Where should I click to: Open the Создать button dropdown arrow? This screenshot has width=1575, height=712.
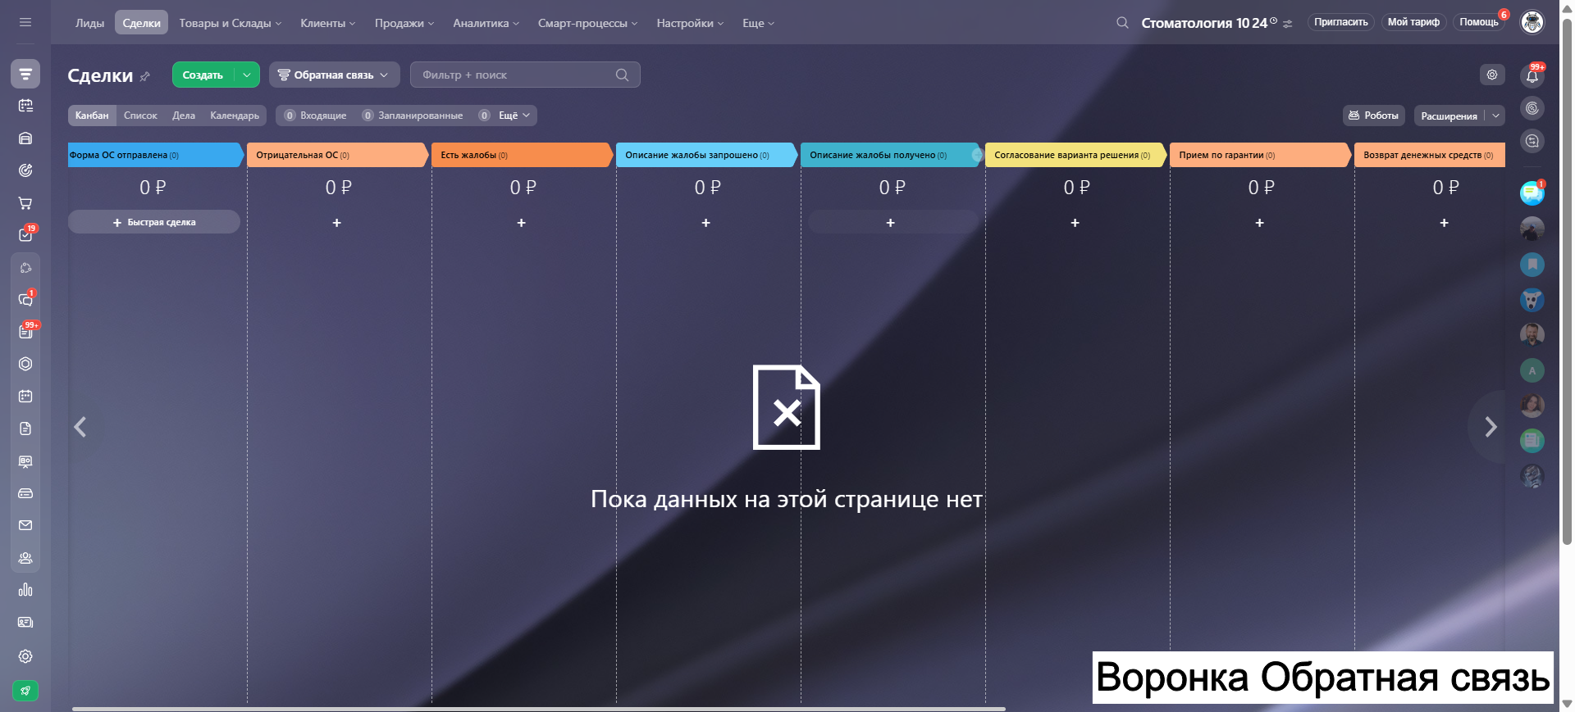[x=247, y=75]
